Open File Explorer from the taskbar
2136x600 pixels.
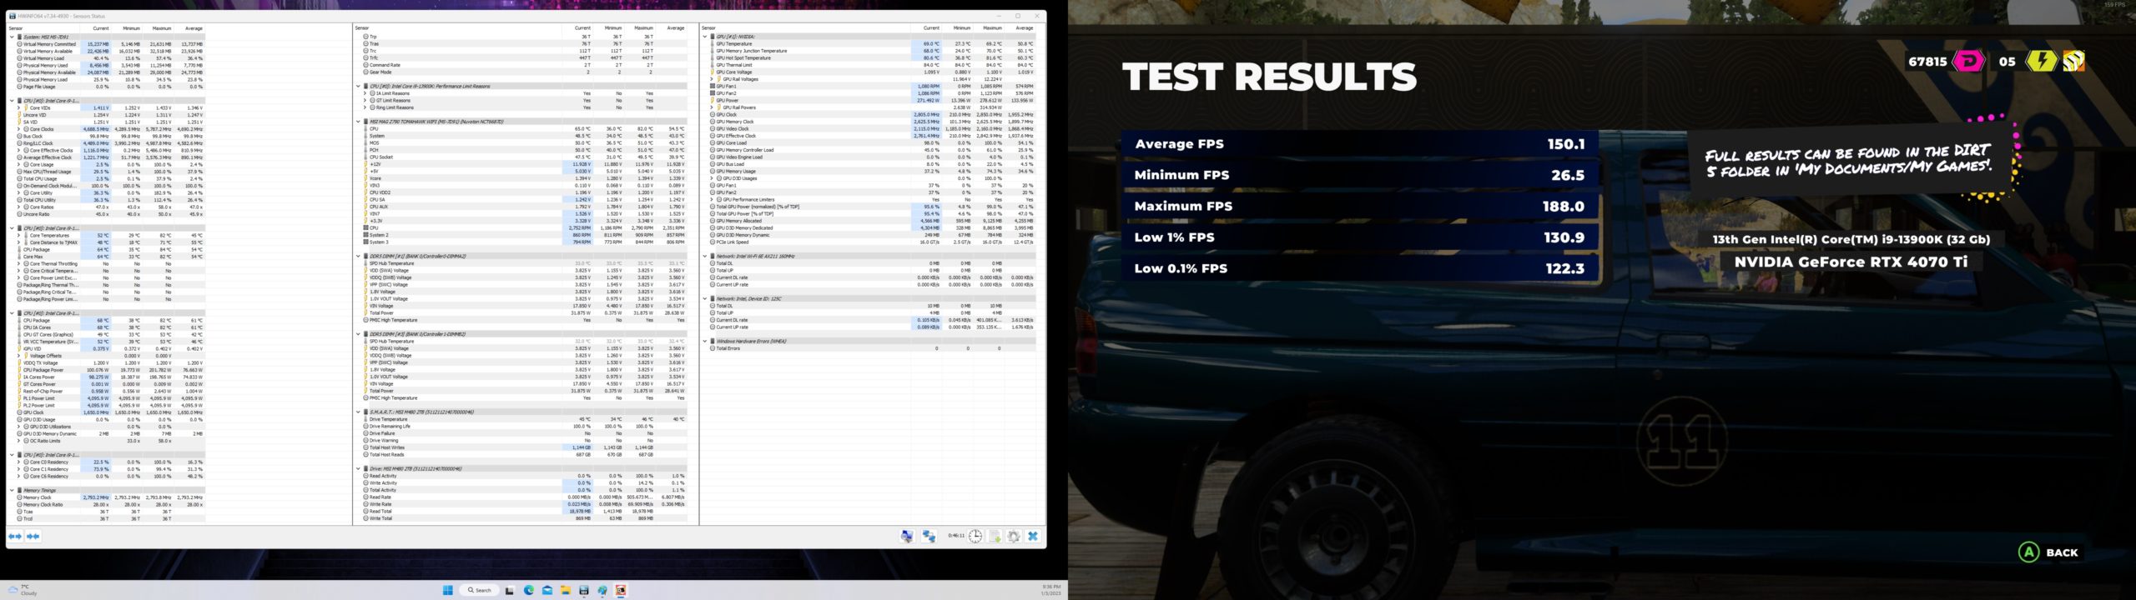[x=566, y=590]
